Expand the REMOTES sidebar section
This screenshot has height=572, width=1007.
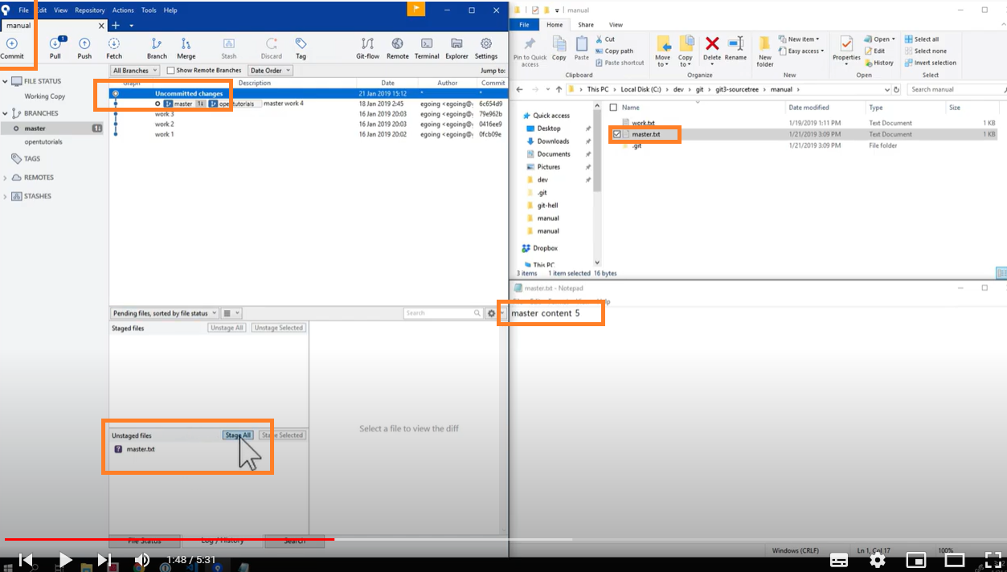click(6, 178)
